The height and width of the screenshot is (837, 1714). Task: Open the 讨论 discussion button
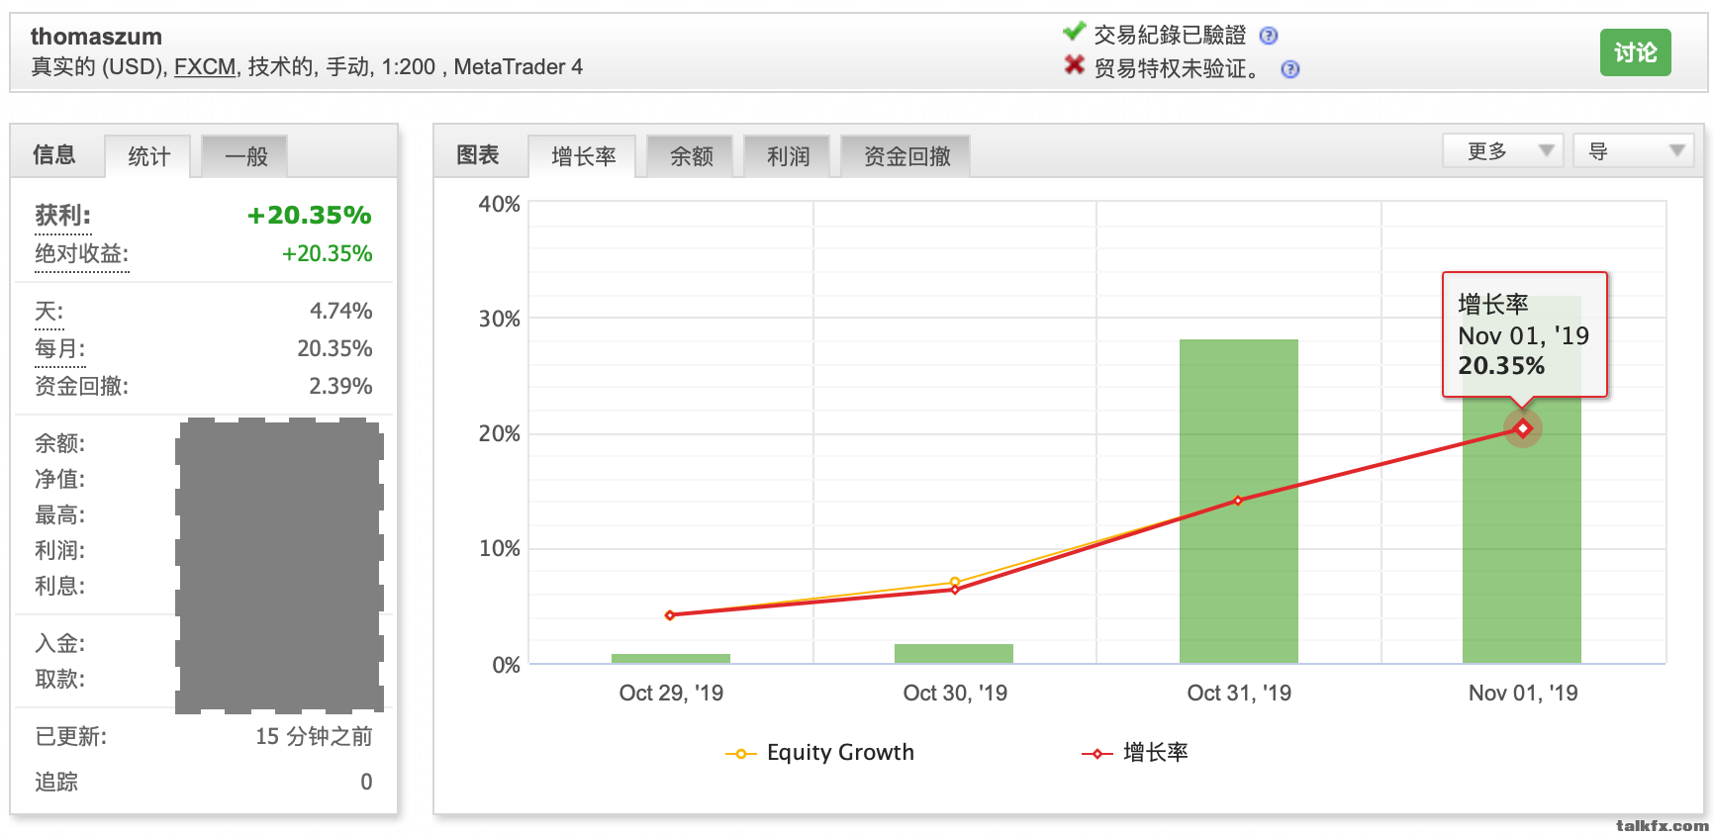(x=1635, y=52)
